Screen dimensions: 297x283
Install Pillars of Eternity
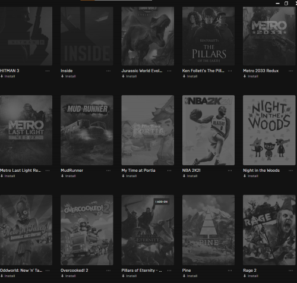click(x=129, y=276)
